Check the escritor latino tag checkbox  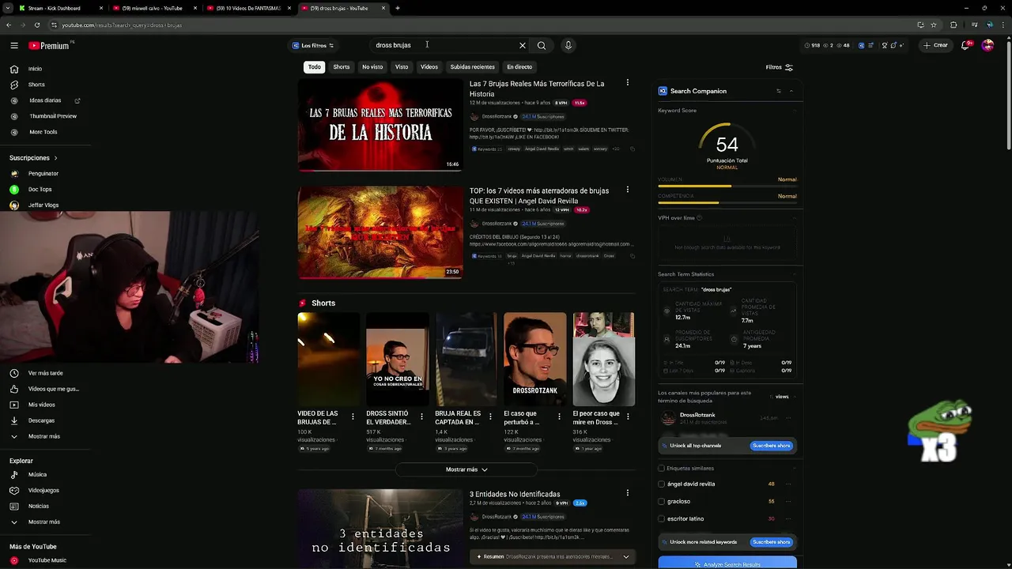[x=662, y=518]
